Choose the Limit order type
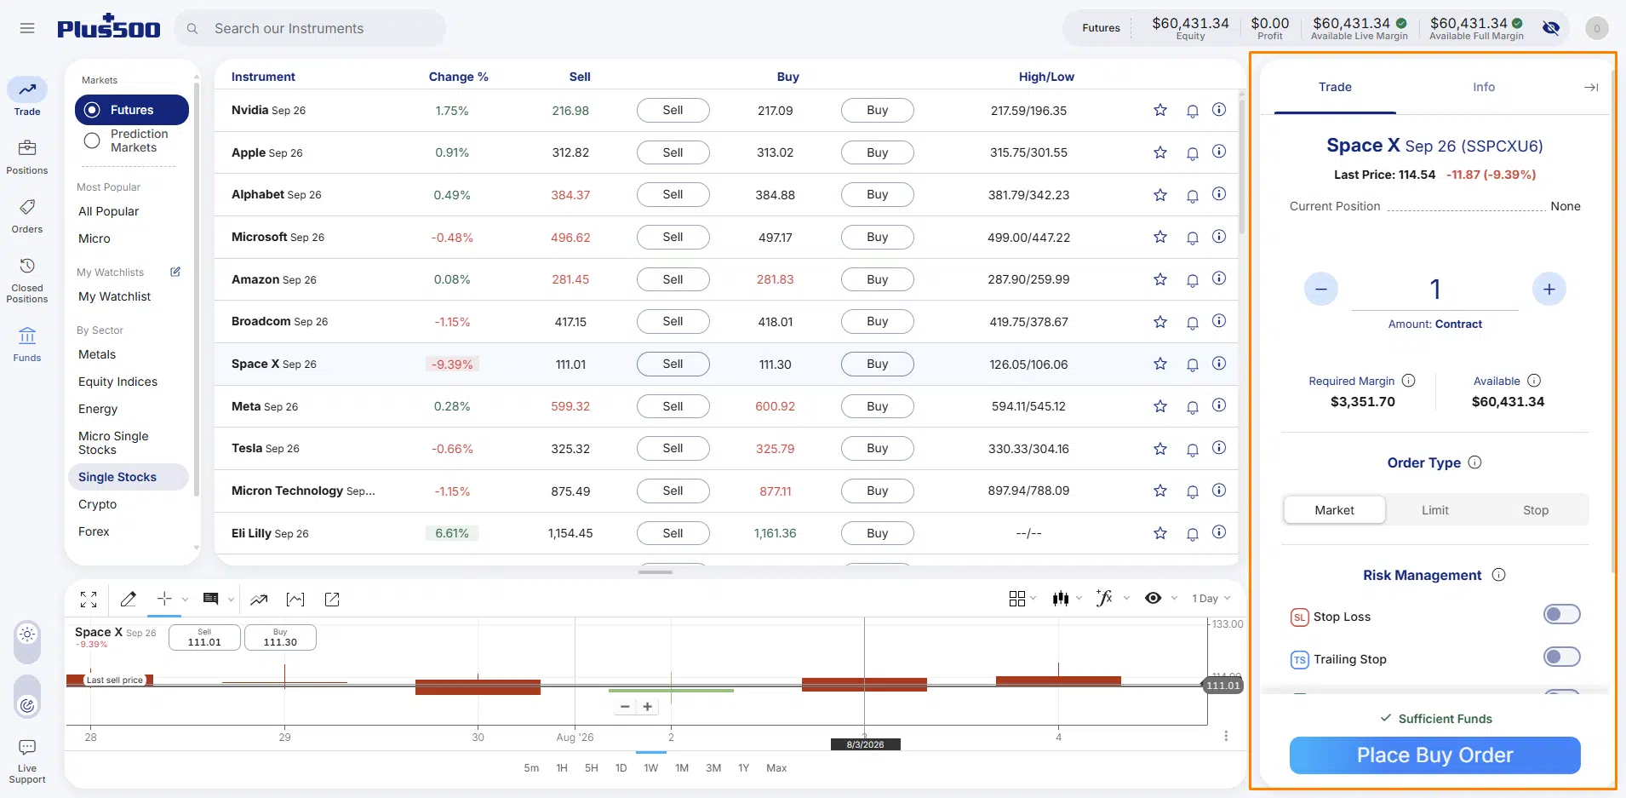Image resolution: width=1626 pixels, height=798 pixels. 1434,510
